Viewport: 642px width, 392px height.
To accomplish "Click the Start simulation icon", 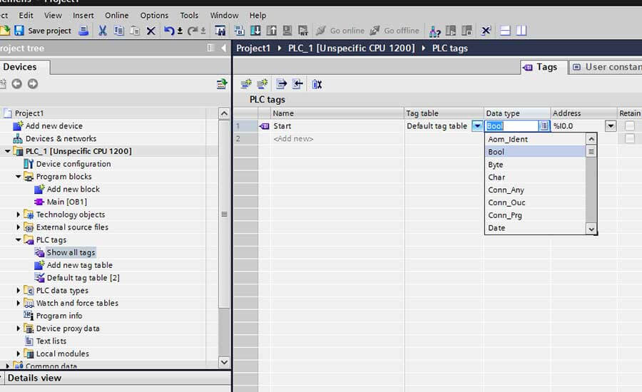I will pyautogui.click(x=287, y=30).
